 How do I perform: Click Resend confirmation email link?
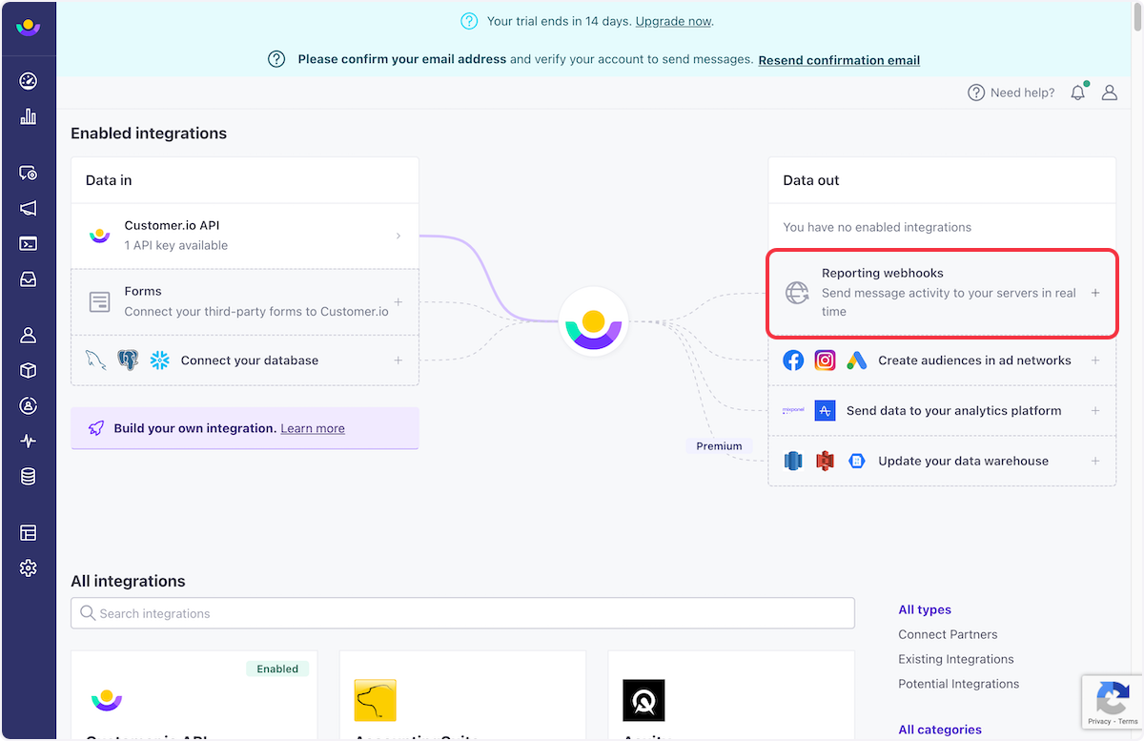pyautogui.click(x=839, y=60)
